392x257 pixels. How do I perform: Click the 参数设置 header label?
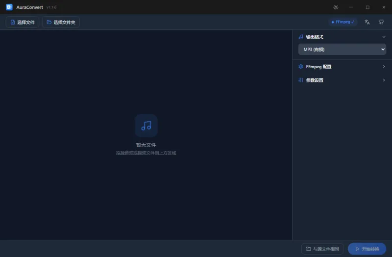click(x=315, y=80)
